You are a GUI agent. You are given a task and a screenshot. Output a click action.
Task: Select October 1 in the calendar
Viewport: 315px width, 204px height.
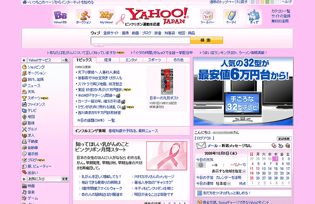[x=276, y=159]
